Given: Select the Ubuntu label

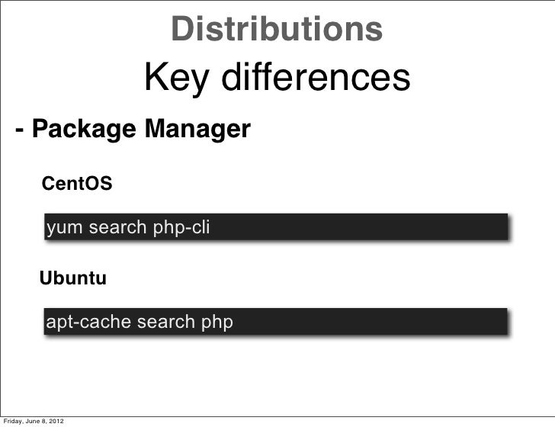Looking at the screenshot, I should [x=73, y=278].
